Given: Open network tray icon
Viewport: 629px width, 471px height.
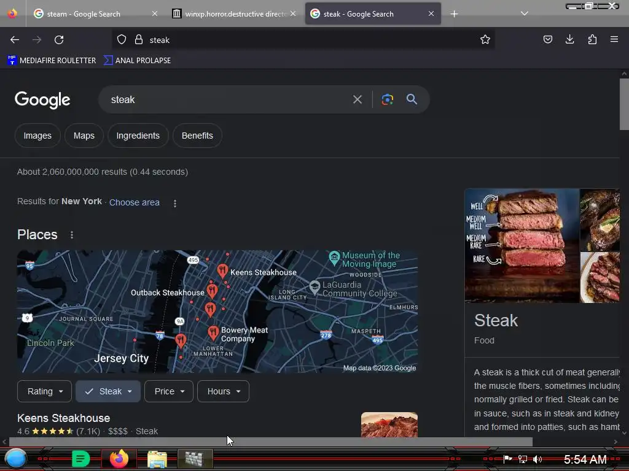Looking at the screenshot, I should (522, 459).
